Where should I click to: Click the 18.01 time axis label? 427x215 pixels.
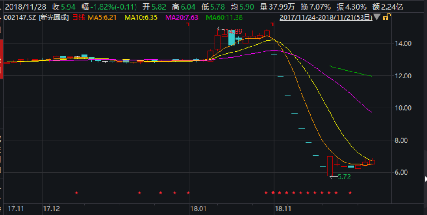click(x=198, y=209)
